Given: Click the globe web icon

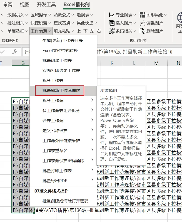Looking at the screenshot, I should point(179,18).
